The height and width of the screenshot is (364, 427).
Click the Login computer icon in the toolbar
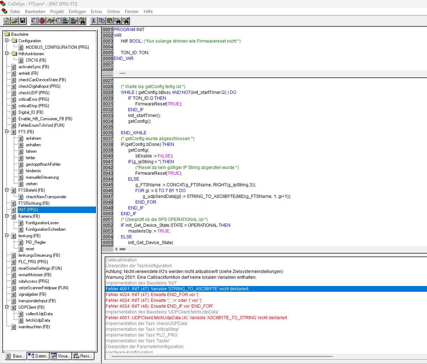coord(66,21)
